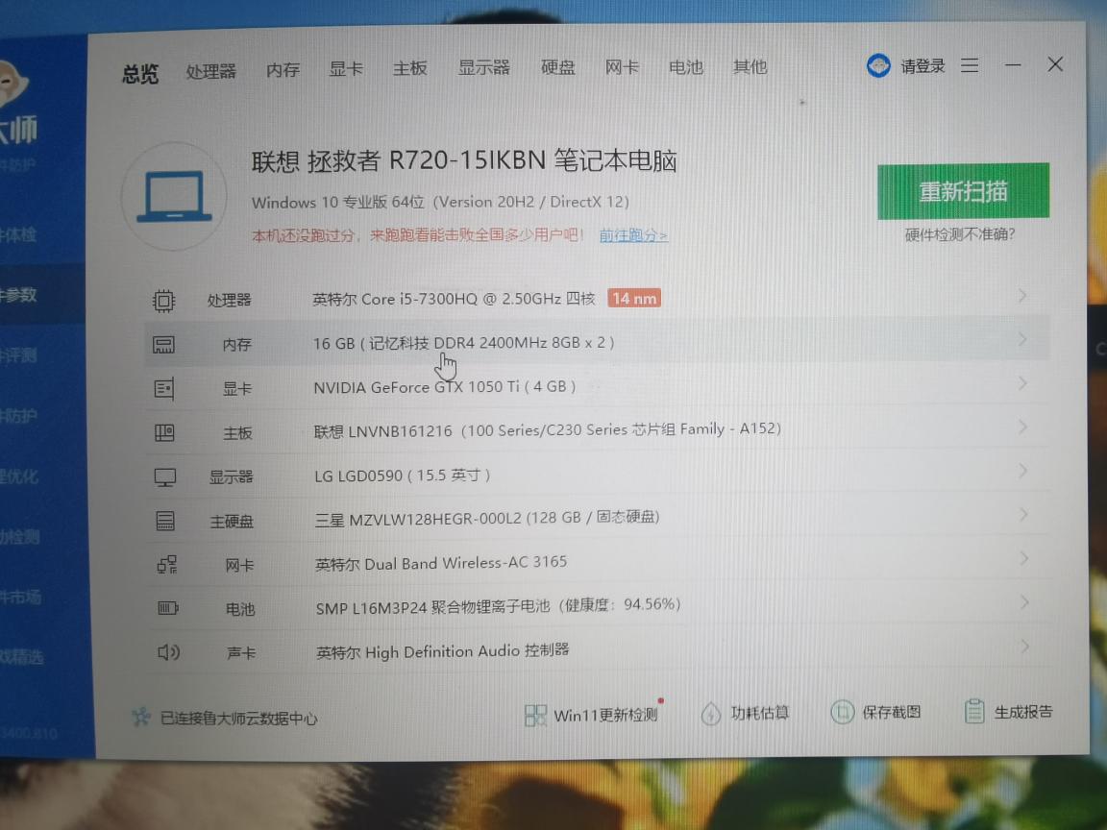Expand the 主板 row chevron
Screen dimensions: 1107x830
click(1022, 427)
